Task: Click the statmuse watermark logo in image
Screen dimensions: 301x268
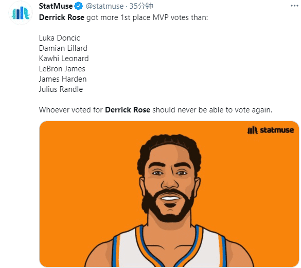Action: pos(271,130)
